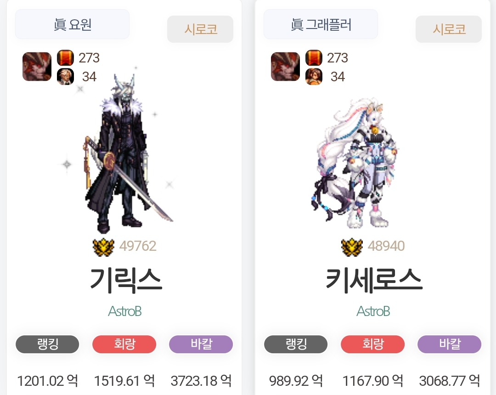Click the 시로코 button on 기릭스 card
496x395 pixels.
coord(200,29)
